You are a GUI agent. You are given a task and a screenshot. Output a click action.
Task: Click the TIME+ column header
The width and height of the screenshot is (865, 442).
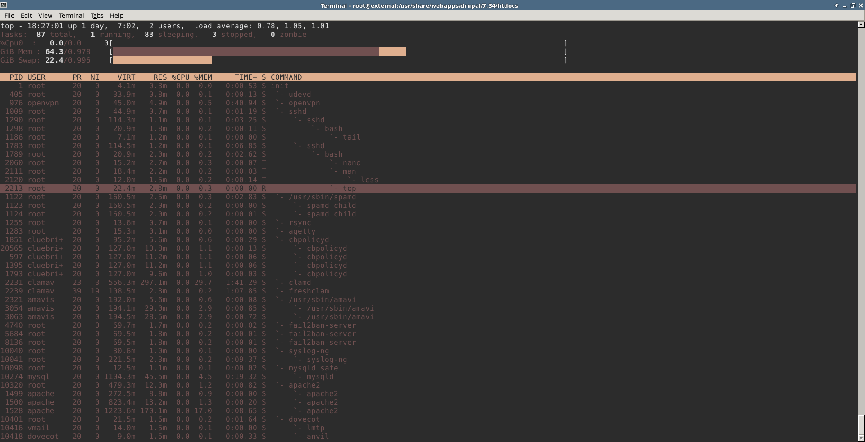coord(246,77)
